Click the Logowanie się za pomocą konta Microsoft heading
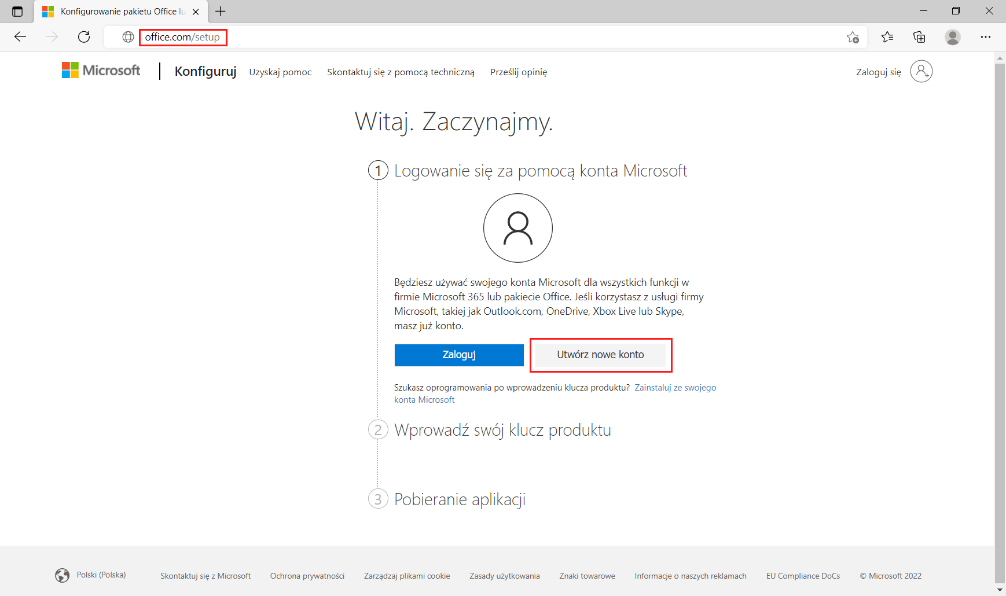Screen dimensions: 1006x596 coord(541,171)
